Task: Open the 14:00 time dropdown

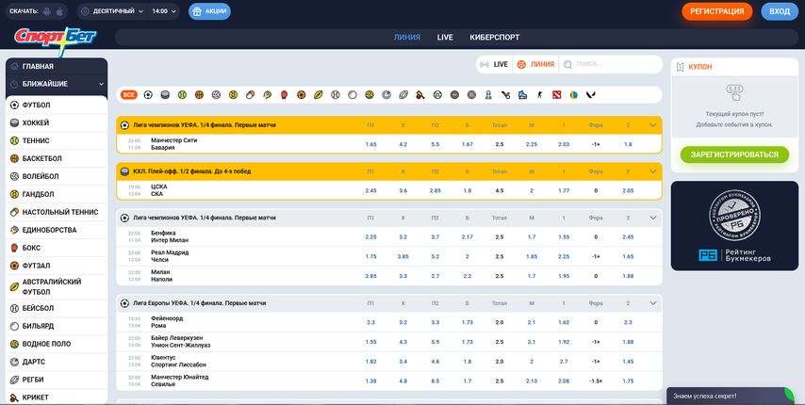Action: 164,11
